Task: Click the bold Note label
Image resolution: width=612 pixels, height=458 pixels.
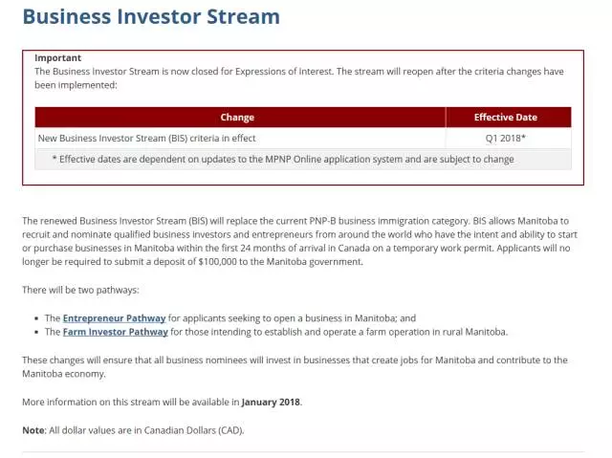Action: 33,430
